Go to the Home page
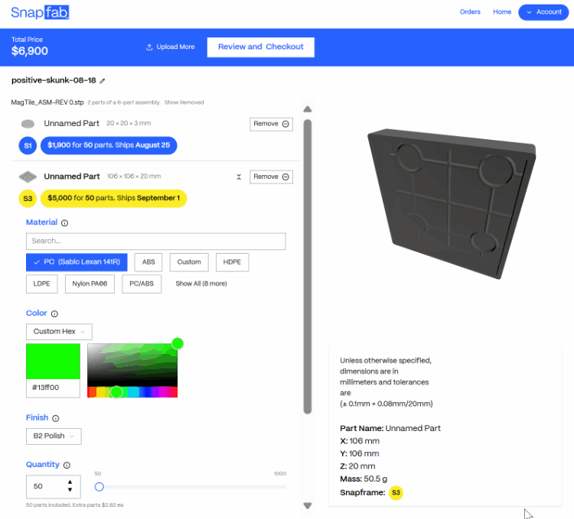Screen dimensions: 574x519 pyautogui.click(x=502, y=12)
